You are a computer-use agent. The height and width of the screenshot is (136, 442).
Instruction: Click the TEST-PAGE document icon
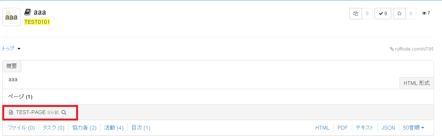11,113
